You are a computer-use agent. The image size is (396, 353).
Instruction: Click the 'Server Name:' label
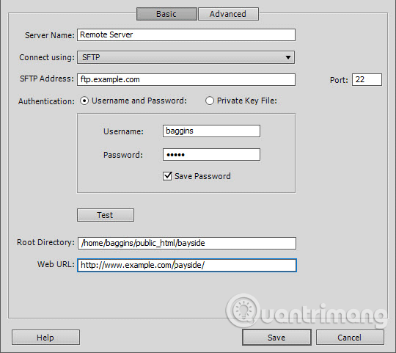click(x=50, y=35)
